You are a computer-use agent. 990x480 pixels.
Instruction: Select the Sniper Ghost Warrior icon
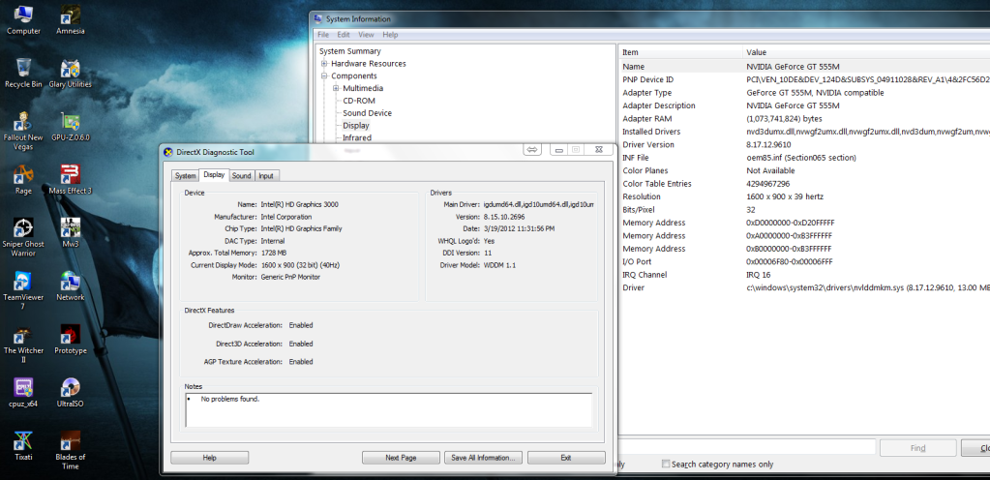(23, 237)
